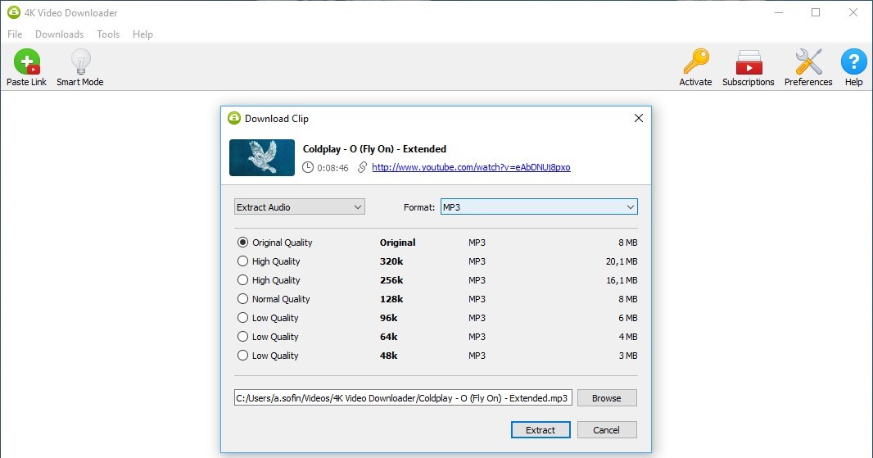Close the Download Clip dialog
This screenshot has width=873, height=458.
click(639, 118)
